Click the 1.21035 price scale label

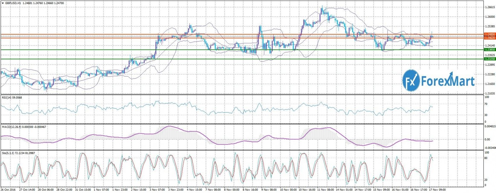click(x=489, y=94)
